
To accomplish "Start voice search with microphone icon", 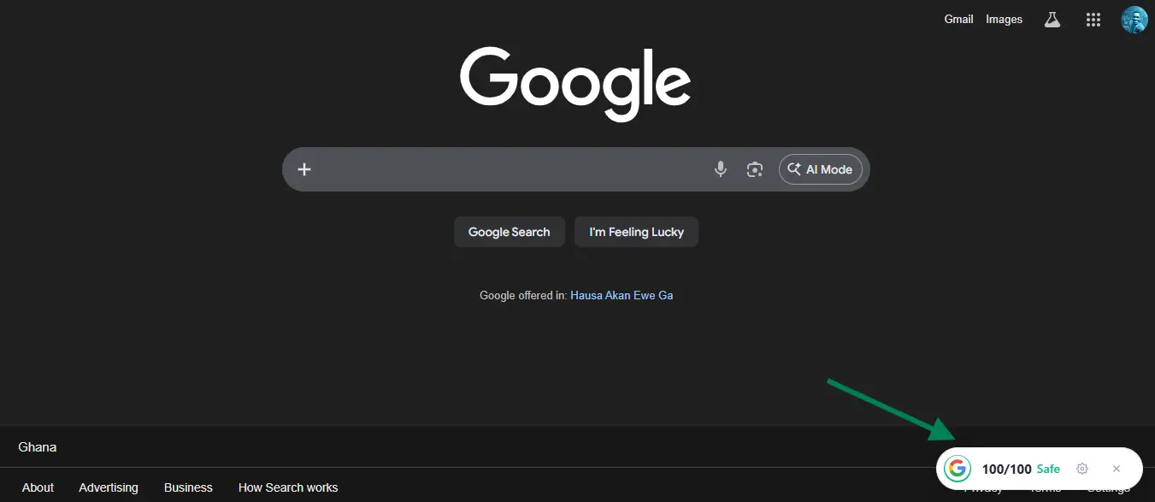I will coord(721,169).
